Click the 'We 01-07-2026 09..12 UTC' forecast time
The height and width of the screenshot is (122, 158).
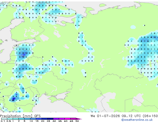[x=116, y=116]
